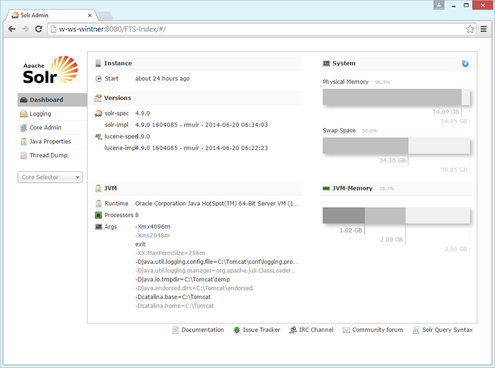Click the Logging icon in sidebar
The width and height of the screenshot is (495, 368).
tap(24, 114)
